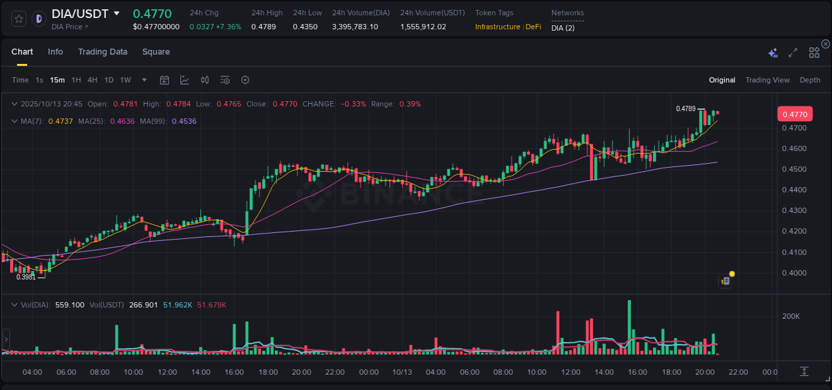Open the date range calendar picker
832x390 pixels.
pos(164,80)
